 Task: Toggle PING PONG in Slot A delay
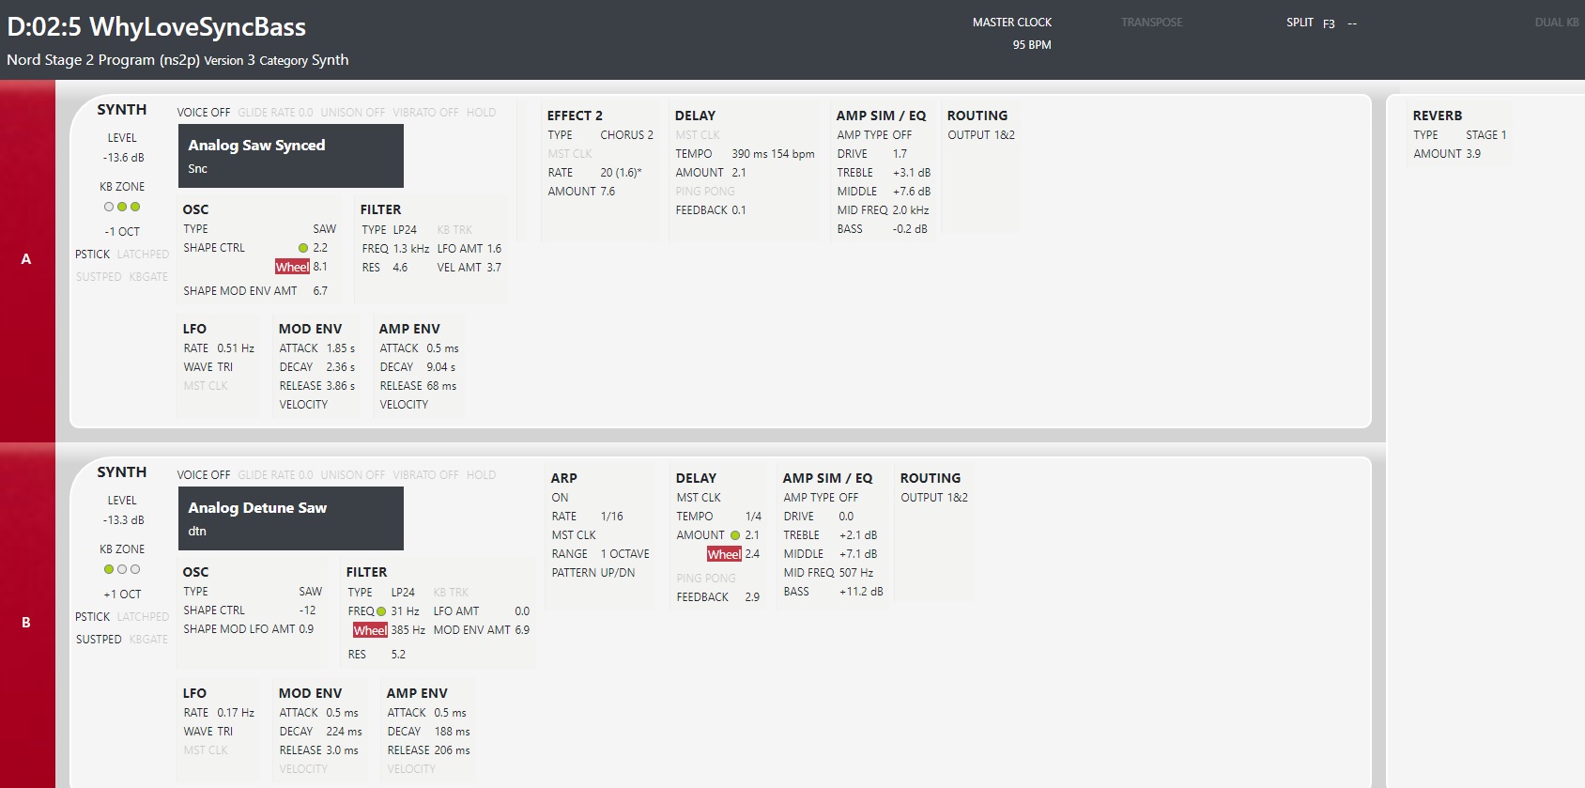pos(705,192)
